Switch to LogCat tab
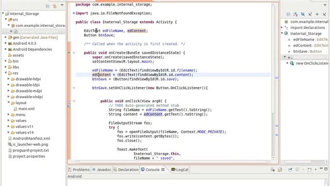 180,169
